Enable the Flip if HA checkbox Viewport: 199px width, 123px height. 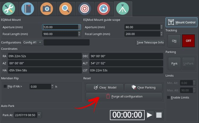pyautogui.click(x=5, y=86)
